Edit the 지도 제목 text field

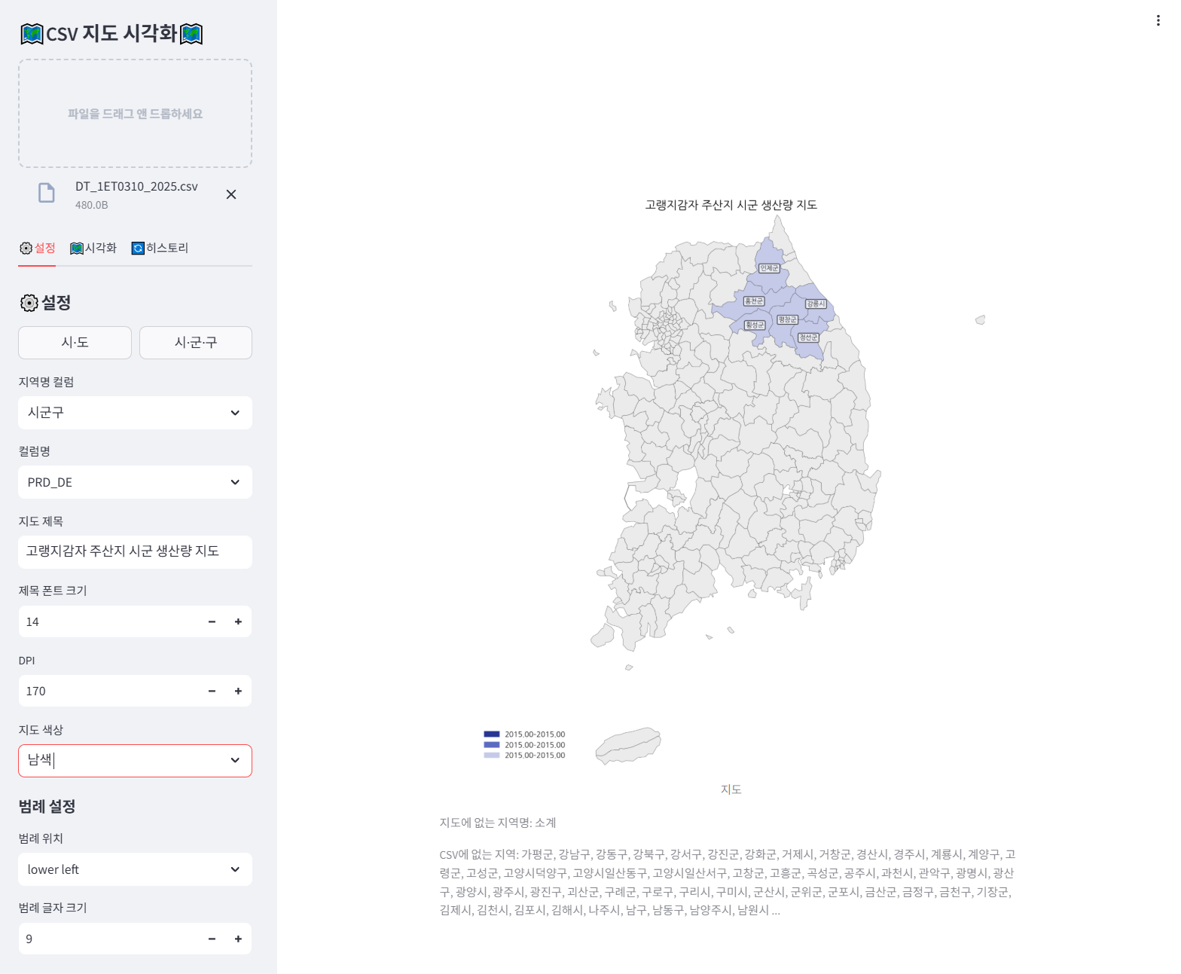[136, 551]
